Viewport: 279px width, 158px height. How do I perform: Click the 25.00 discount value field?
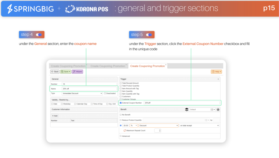(x=126, y=125)
